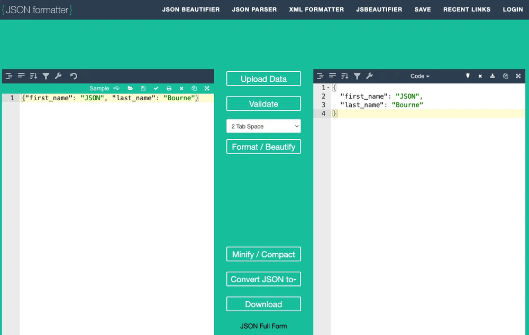Click the undo arrow in left editor toolbar
The width and height of the screenshot is (529, 335).
pyautogui.click(x=74, y=76)
